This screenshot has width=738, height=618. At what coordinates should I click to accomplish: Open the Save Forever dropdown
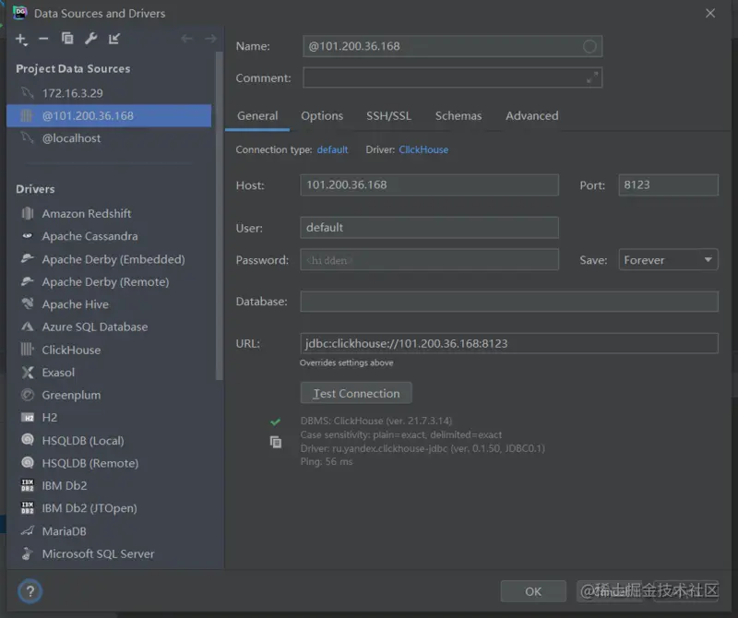coord(668,260)
